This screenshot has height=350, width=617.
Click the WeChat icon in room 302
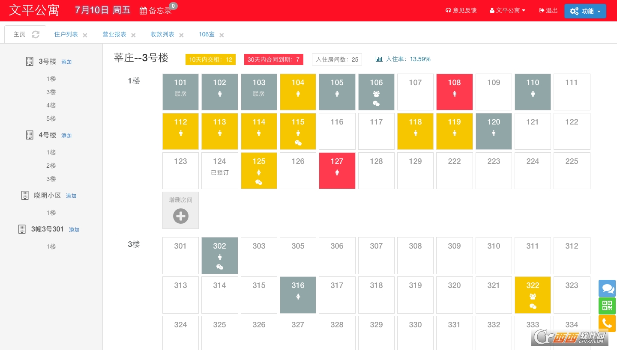click(x=220, y=267)
